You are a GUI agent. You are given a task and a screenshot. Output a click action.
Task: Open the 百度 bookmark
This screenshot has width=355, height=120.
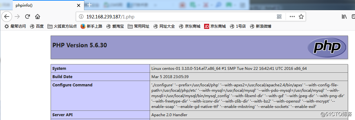[x=37, y=26]
